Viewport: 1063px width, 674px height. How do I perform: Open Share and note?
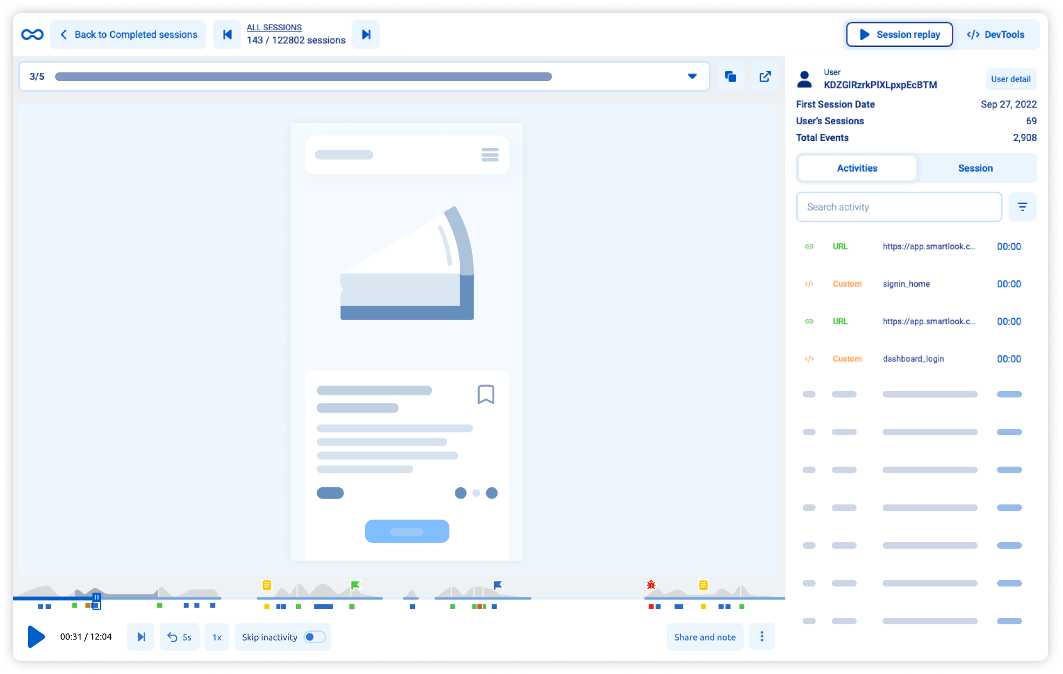click(x=705, y=637)
